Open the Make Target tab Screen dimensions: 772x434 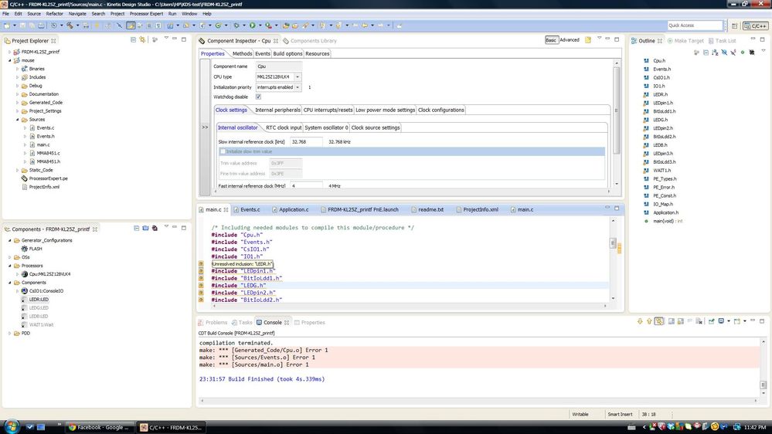pyautogui.click(x=685, y=41)
